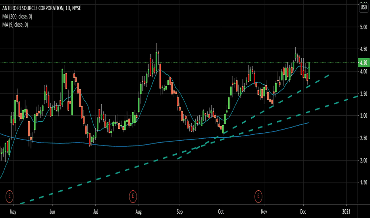Viewport: 370px width, 218px height.
Task: Click the 4.50 price axis label
Action: [364, 49]
